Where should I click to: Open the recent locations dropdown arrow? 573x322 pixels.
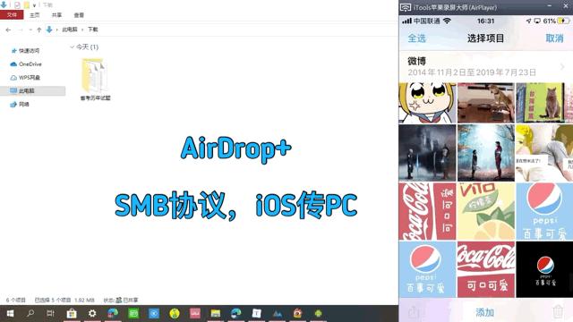click(x=30, y=30)
